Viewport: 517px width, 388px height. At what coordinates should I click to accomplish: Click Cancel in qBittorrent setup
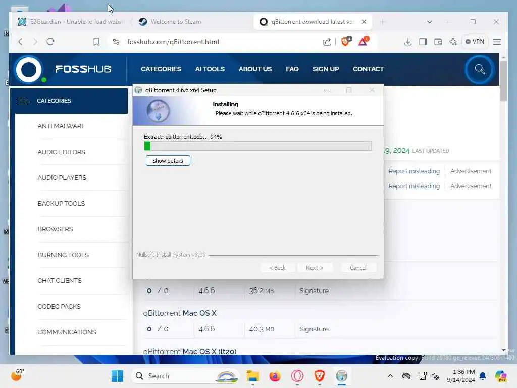coord(358,268)
